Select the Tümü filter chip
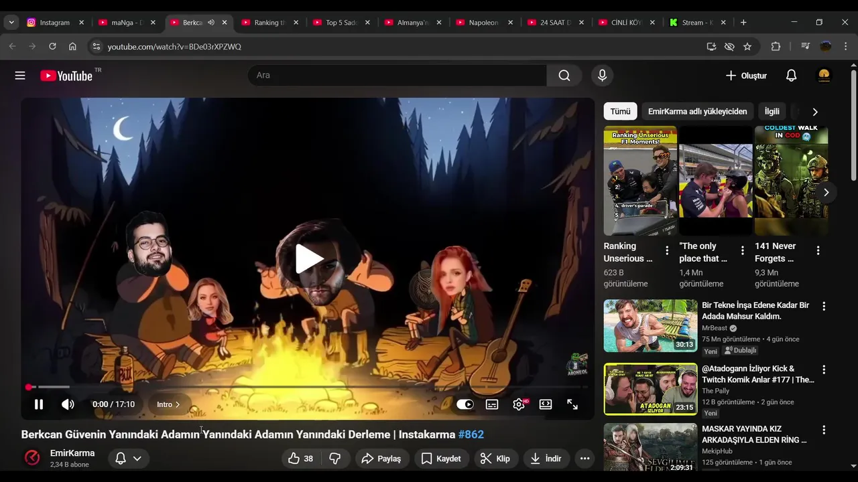This screenshot has height=482, width=858. tap(620, 111)
